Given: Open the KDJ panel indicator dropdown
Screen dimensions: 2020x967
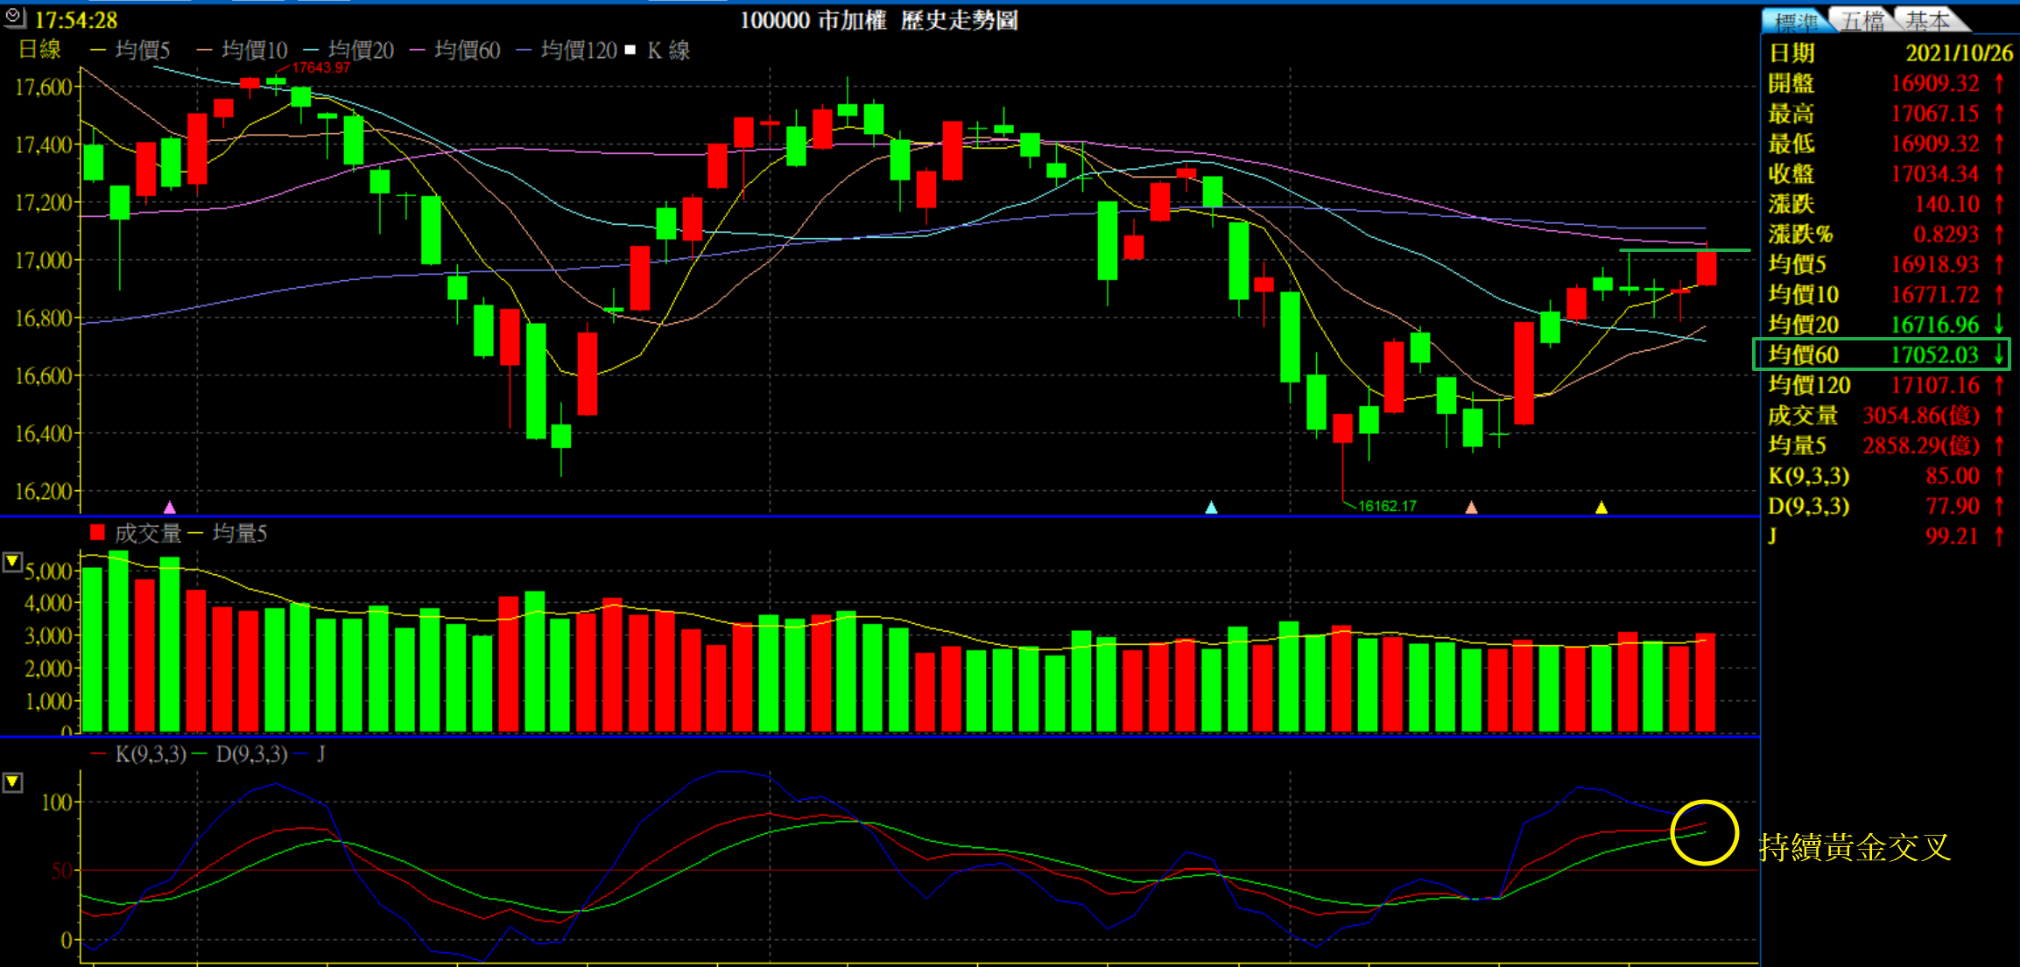Looking at the screenshot, I should (12, 781).
